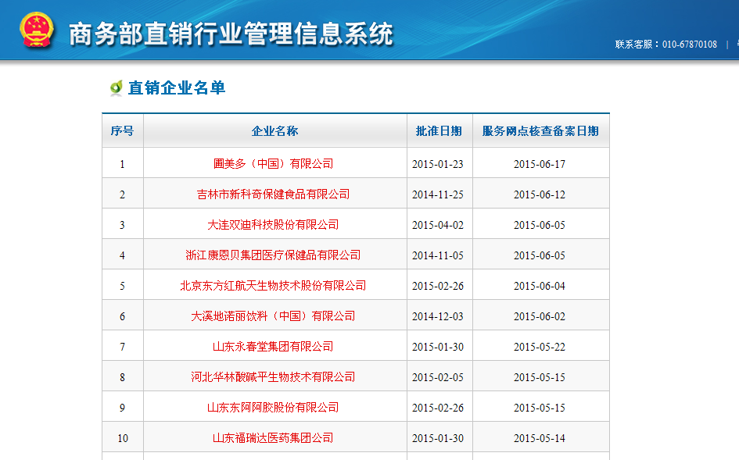
Task: Click approval date 2015-01-30 in row 7
Action: (x=438, y=347)
